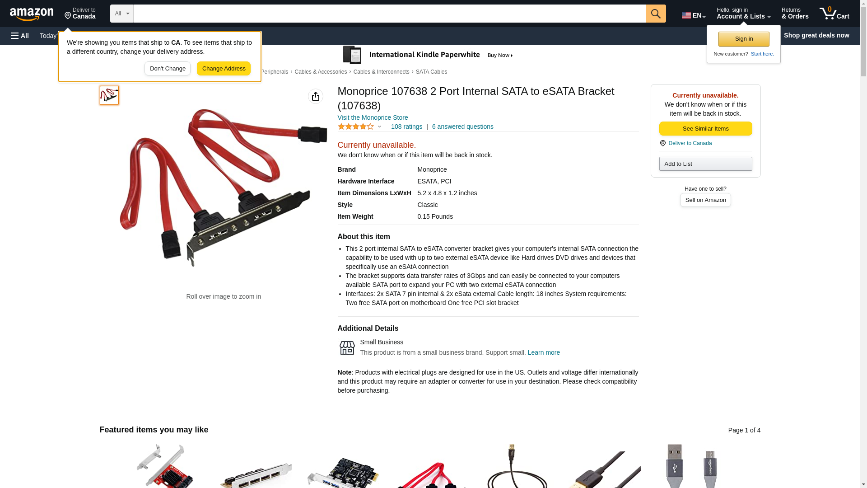Image resolution: width=867 pixels, height=488 pixels.
Task: Click the Change Address button
Action: [224, 69]
